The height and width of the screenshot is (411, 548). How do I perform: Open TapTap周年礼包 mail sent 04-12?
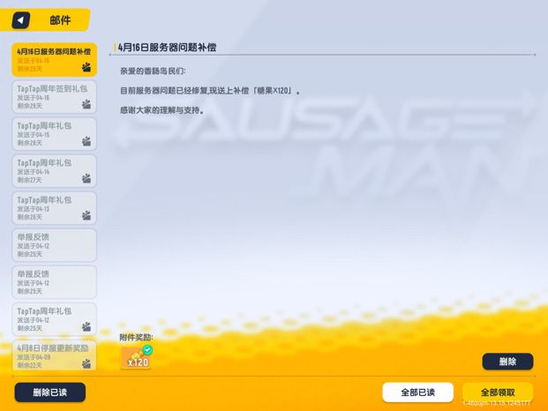pyautogui.click(x=54, y=319)
